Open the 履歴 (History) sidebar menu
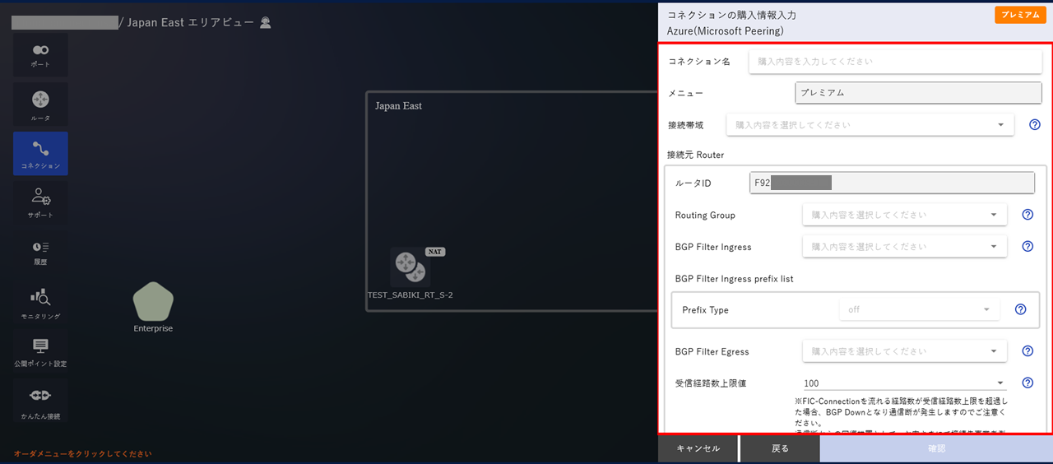Viewport: 1053px width, 464px height. pos(40,253)
